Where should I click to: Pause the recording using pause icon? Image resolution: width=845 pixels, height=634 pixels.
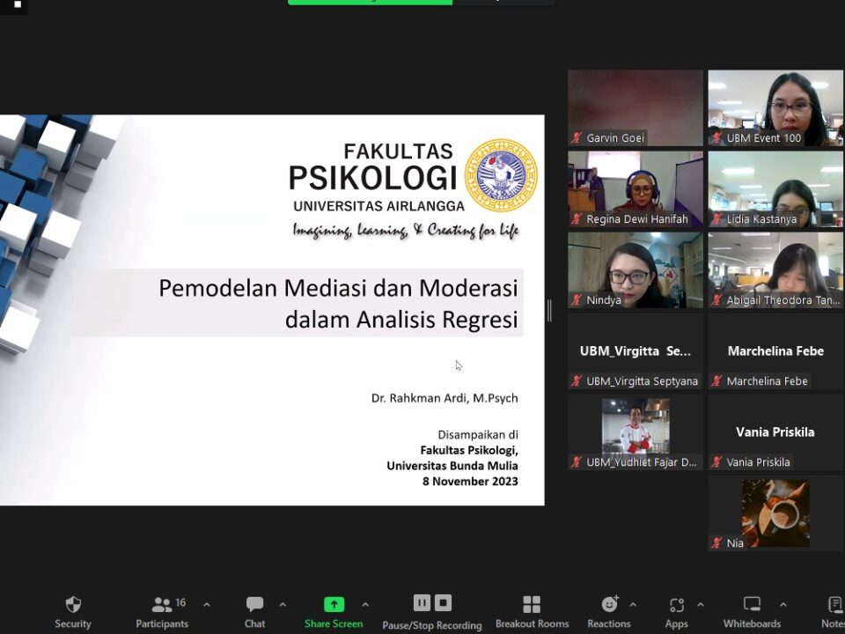point(422,602)
